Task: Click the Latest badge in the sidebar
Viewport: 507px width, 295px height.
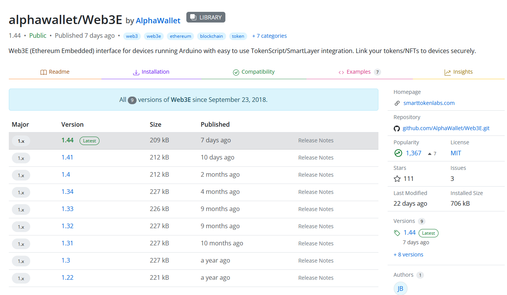Action: point(429,233)
